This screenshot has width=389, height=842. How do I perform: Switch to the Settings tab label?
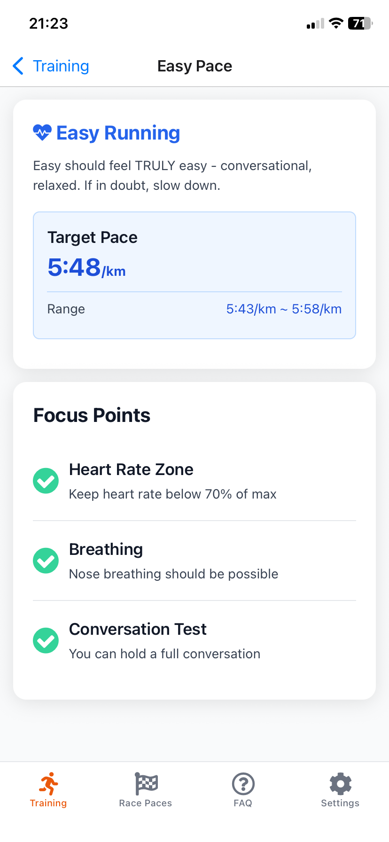coord(340,803)
